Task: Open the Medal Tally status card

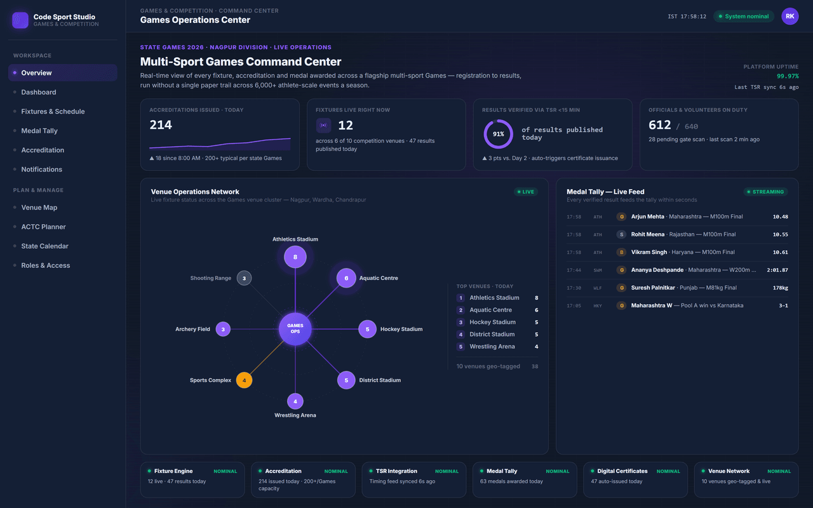Action: (525, 479)
